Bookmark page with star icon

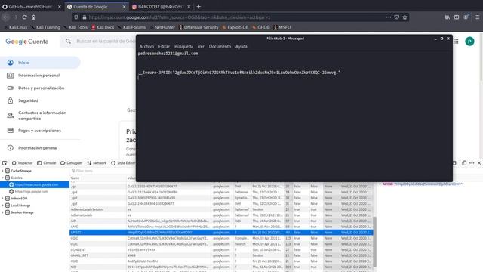(405, 17)
